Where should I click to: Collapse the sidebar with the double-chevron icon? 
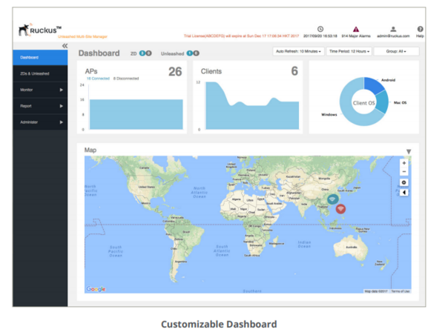pyautogui.click(x=65, y=46)
